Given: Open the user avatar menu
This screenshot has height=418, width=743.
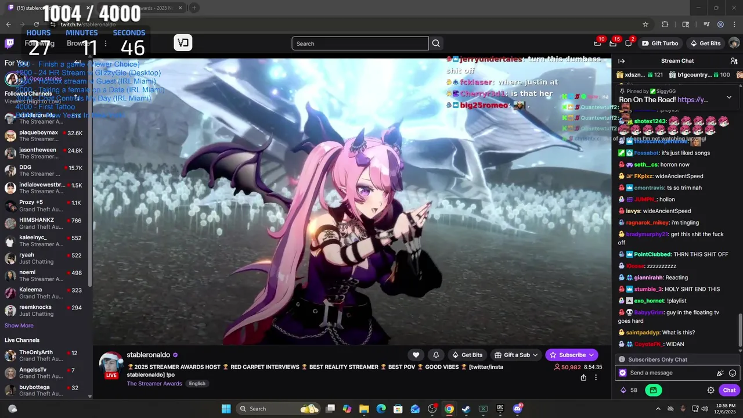Looking at the screenshot, I should (x=734, y=44).
